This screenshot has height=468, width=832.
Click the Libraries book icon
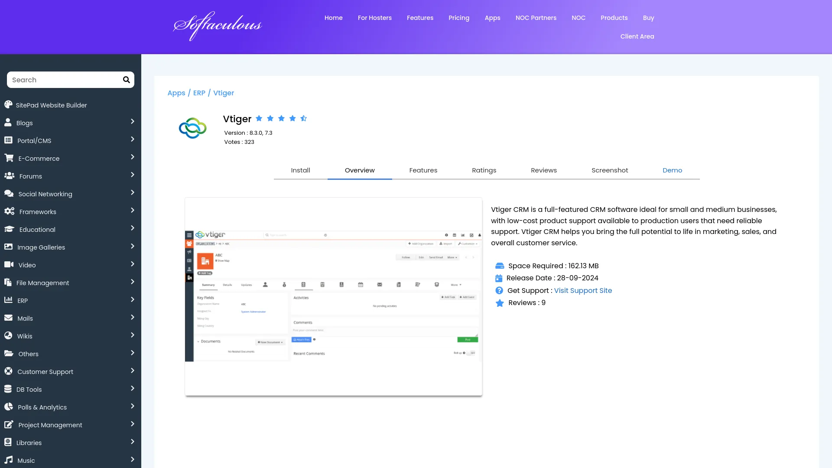click(x=8, y=442)
